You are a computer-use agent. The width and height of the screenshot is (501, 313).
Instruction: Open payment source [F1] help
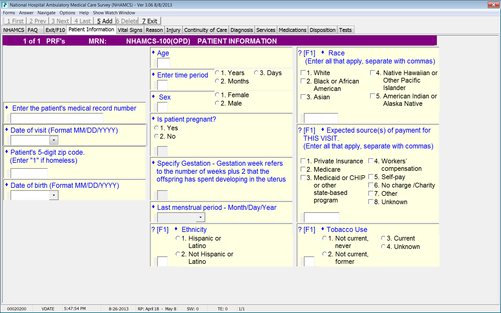[x=307, y=130]
